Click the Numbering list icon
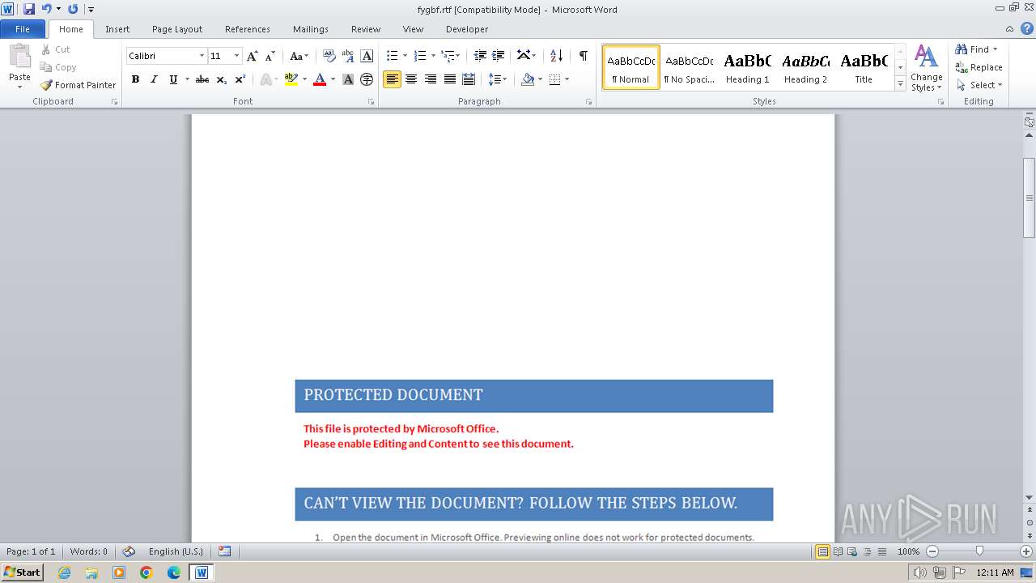Viewport: 1036px width, 583px height. click(419, 56)
